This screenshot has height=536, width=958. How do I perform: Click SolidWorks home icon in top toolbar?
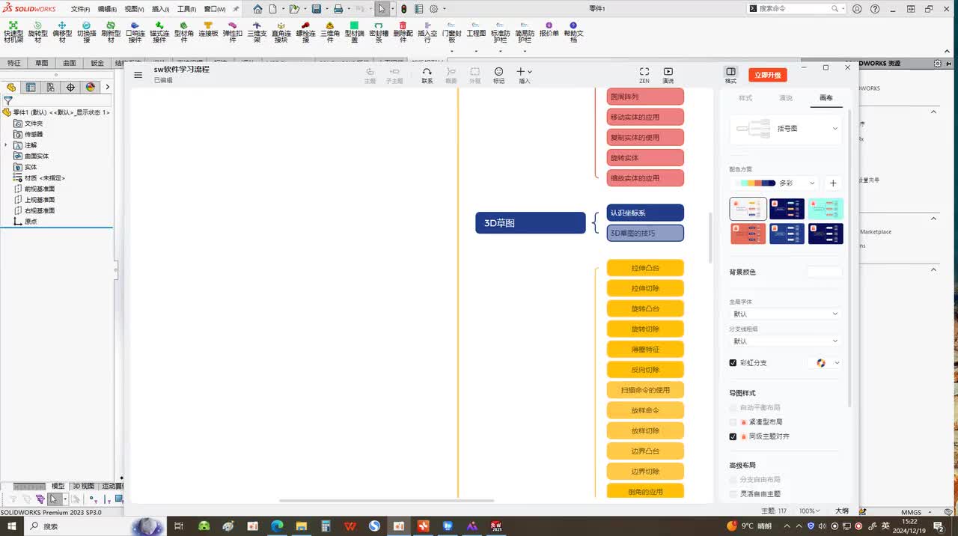[257, 9]
